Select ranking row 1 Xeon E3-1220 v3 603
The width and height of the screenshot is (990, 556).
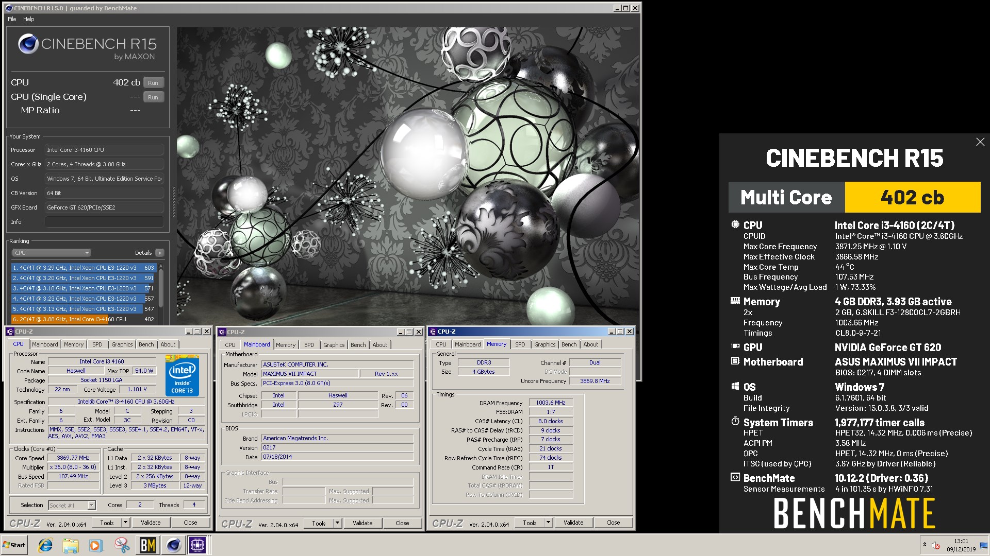pos(84,268)
